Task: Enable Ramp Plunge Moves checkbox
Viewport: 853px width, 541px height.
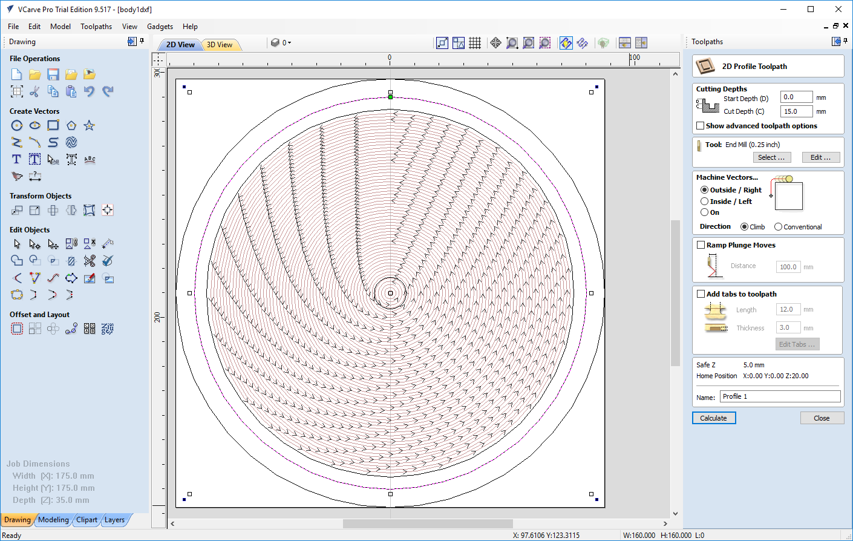Action: click(701, 245)
